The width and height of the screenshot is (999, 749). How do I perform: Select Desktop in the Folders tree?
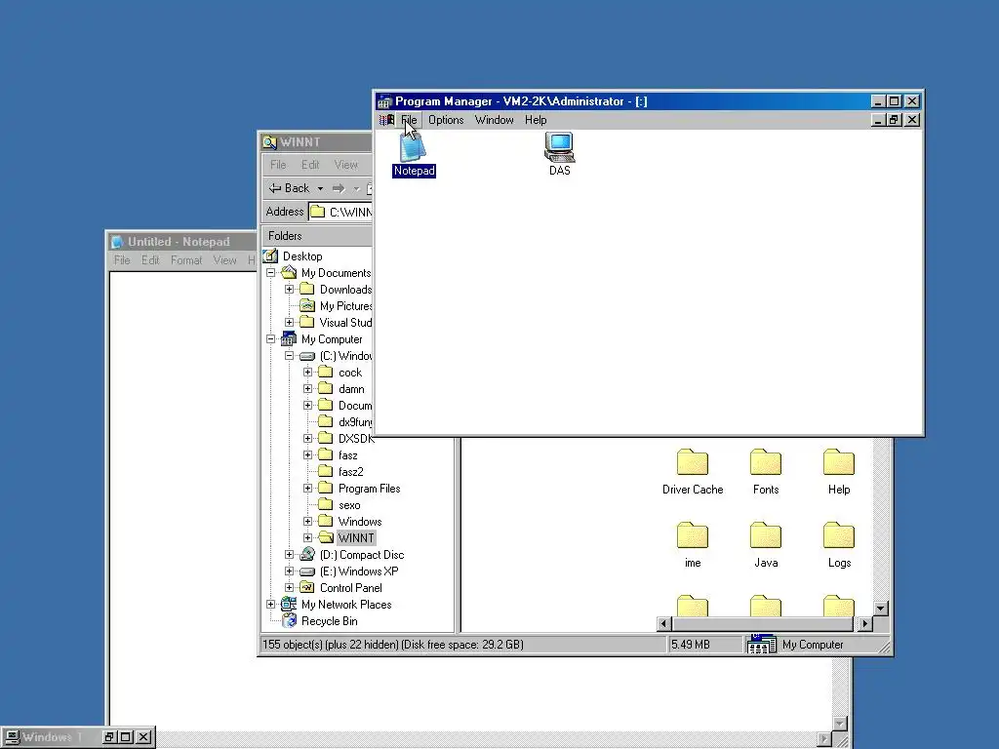click(302, 256)
